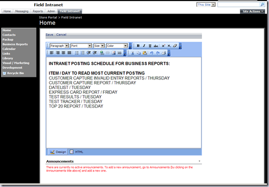This screenshot has height=187, width=269.
Task: Toggle bold formatting
Action: pos(138,46)
